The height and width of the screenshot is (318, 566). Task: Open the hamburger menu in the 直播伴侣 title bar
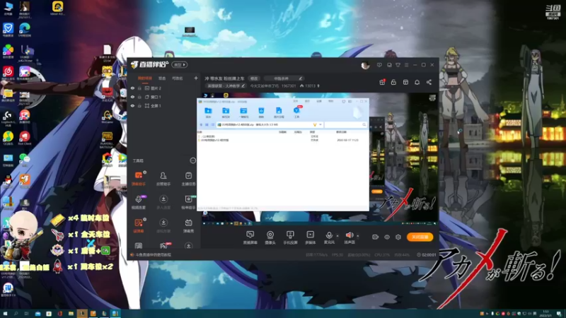click(406, 65)
